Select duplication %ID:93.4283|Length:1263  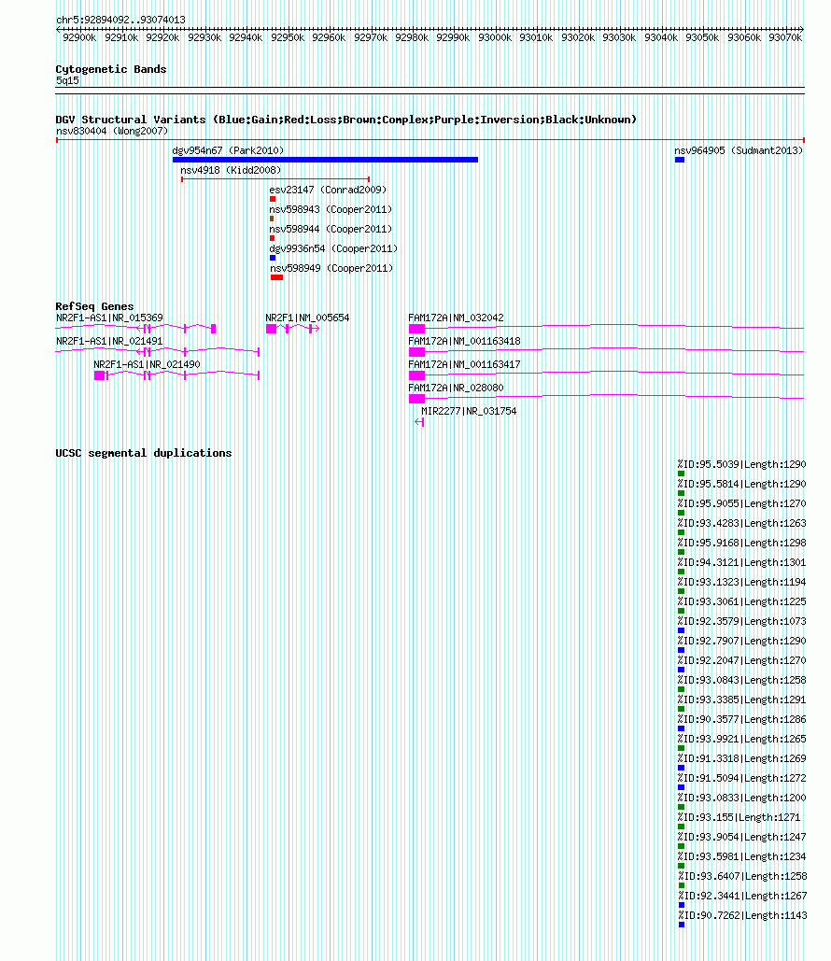point(741,523)
